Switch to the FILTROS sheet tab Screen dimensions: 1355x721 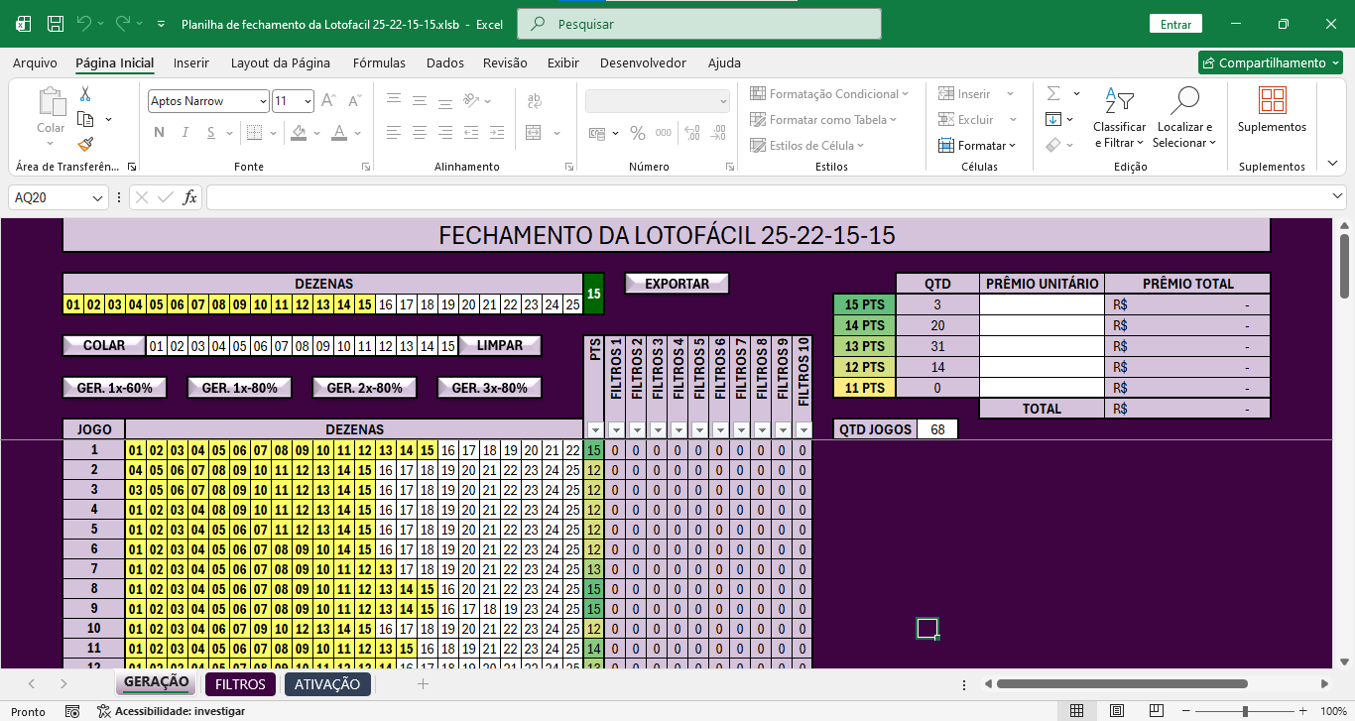(x=240, y=684)
